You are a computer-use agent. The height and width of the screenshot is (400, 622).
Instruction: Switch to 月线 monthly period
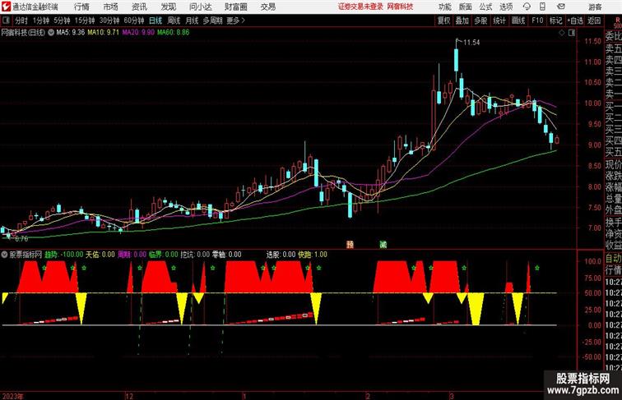[192, 21]
